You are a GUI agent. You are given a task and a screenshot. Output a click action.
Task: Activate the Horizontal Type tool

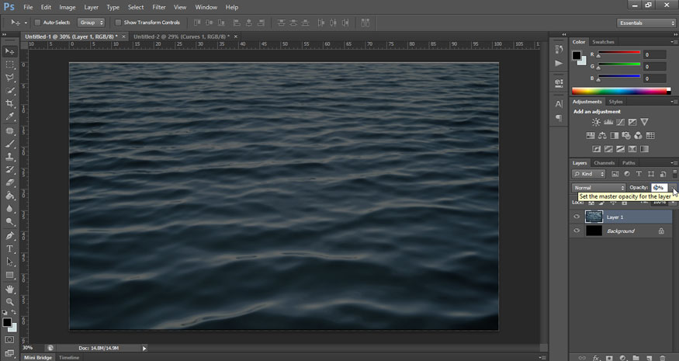(x=9, y=248)
